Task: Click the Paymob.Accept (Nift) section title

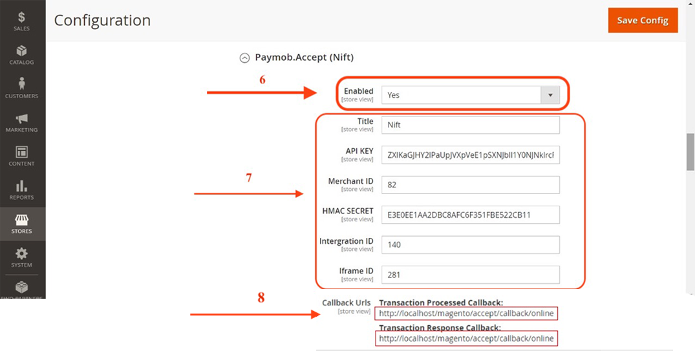Action: [x=304, y=58]
